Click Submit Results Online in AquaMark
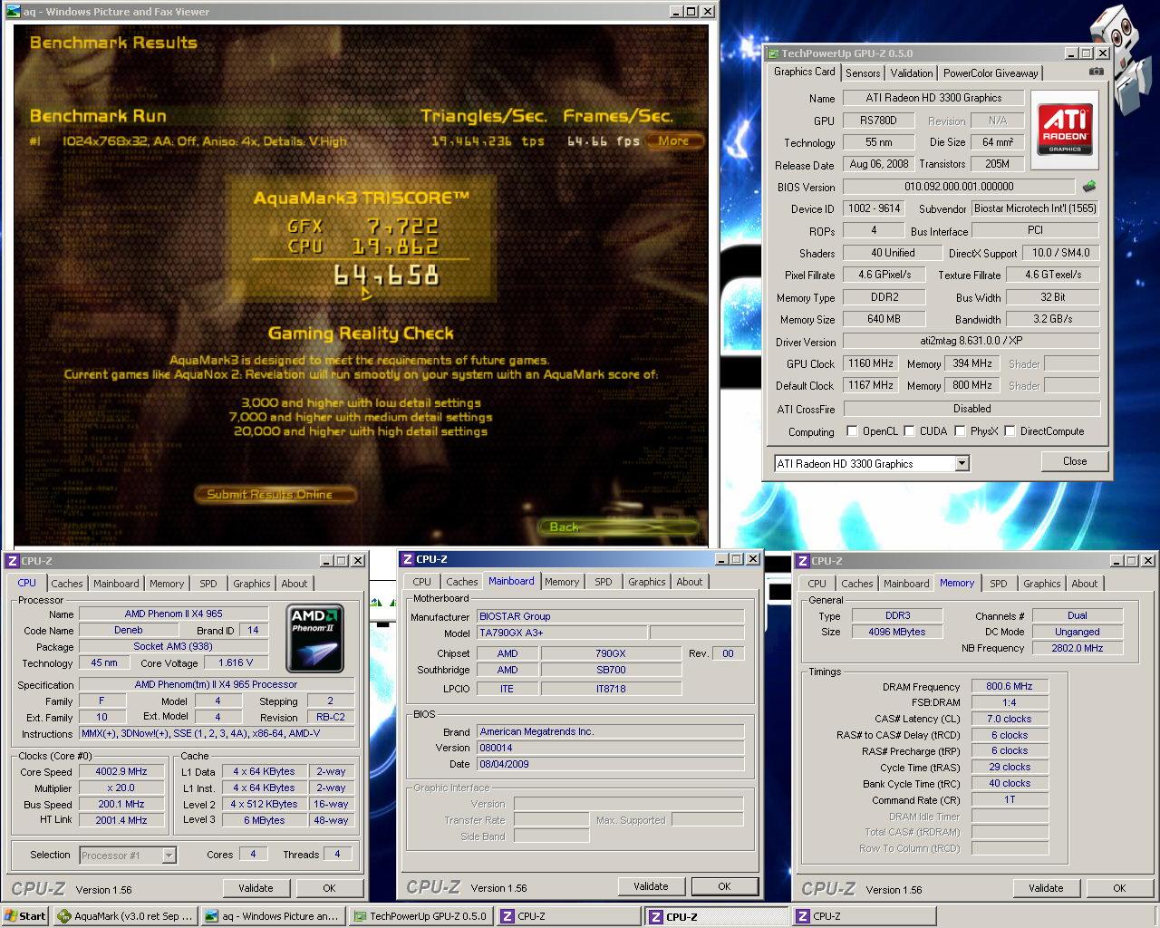 [275, 495]
